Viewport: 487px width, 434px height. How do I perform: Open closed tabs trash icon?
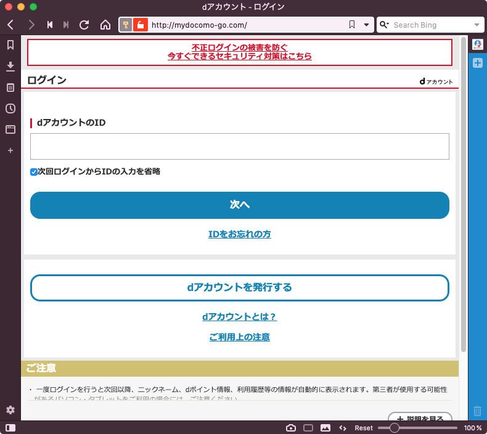point(477,411)
